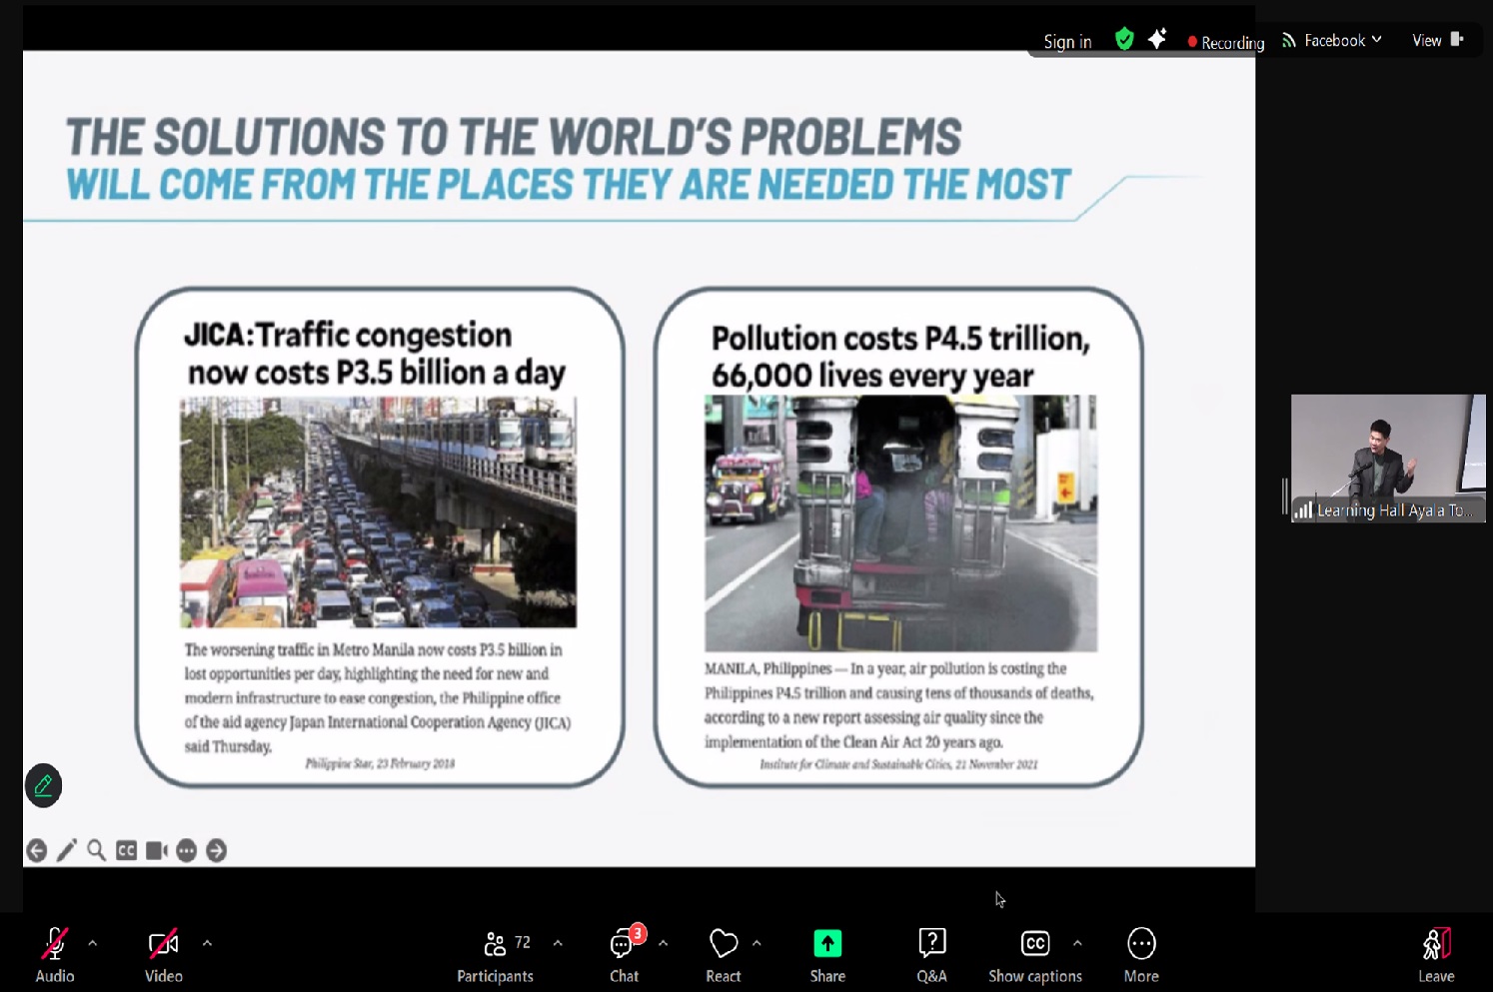Open the React emoji menu
This screenshot has height=992, width=1493.
(724, 954)
